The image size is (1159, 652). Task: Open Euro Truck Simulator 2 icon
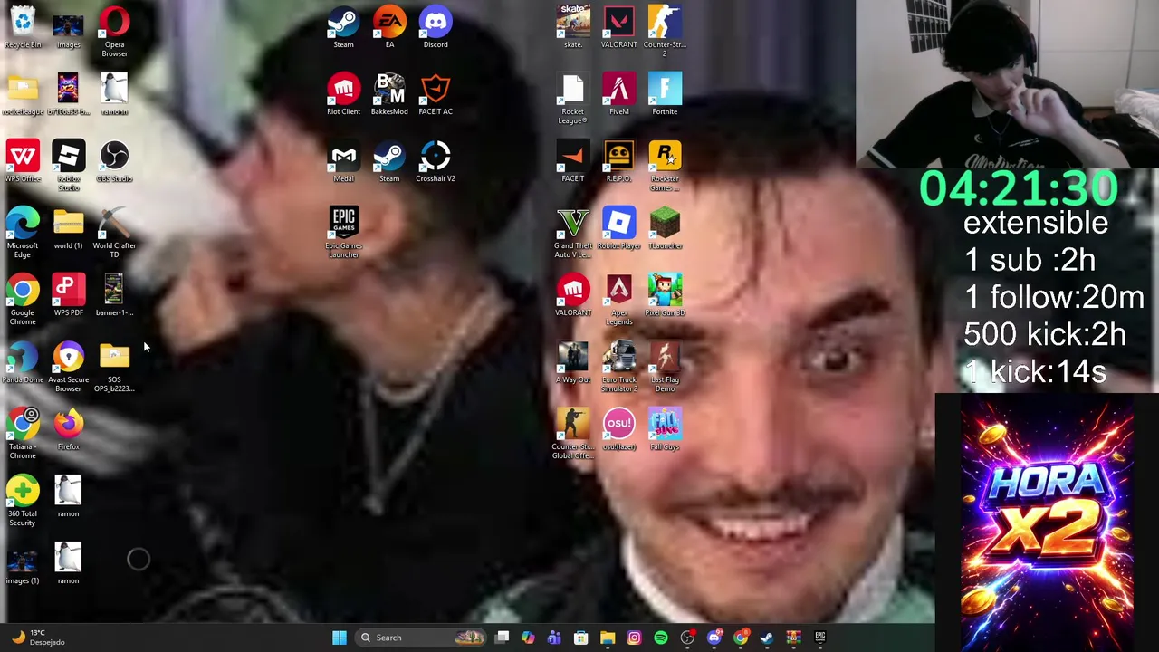point(619,367)
